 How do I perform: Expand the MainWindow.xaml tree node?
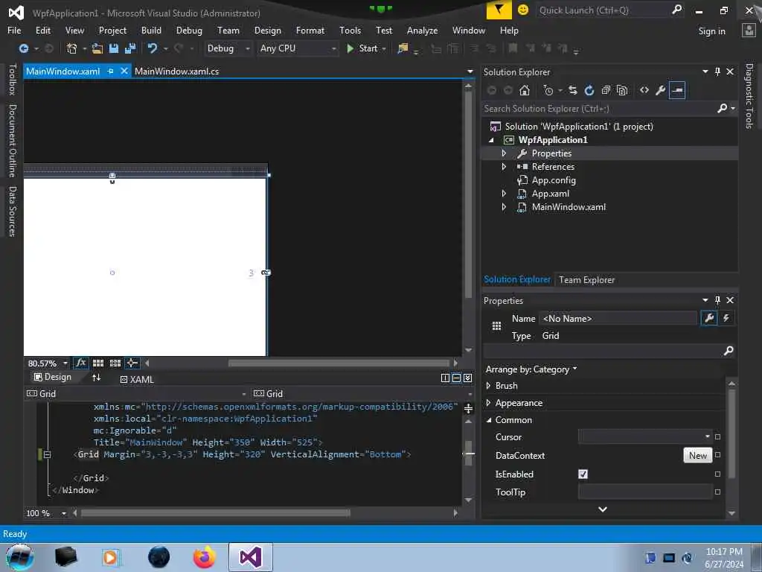(504, 207)
